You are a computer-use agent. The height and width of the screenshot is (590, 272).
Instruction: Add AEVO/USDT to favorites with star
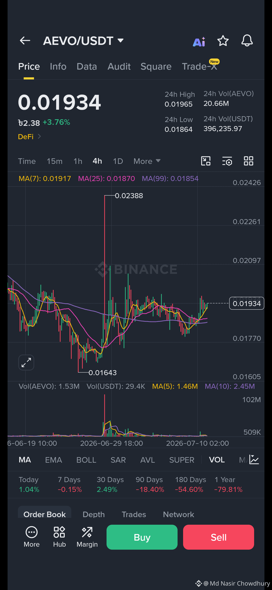click(x=223, y=41)
